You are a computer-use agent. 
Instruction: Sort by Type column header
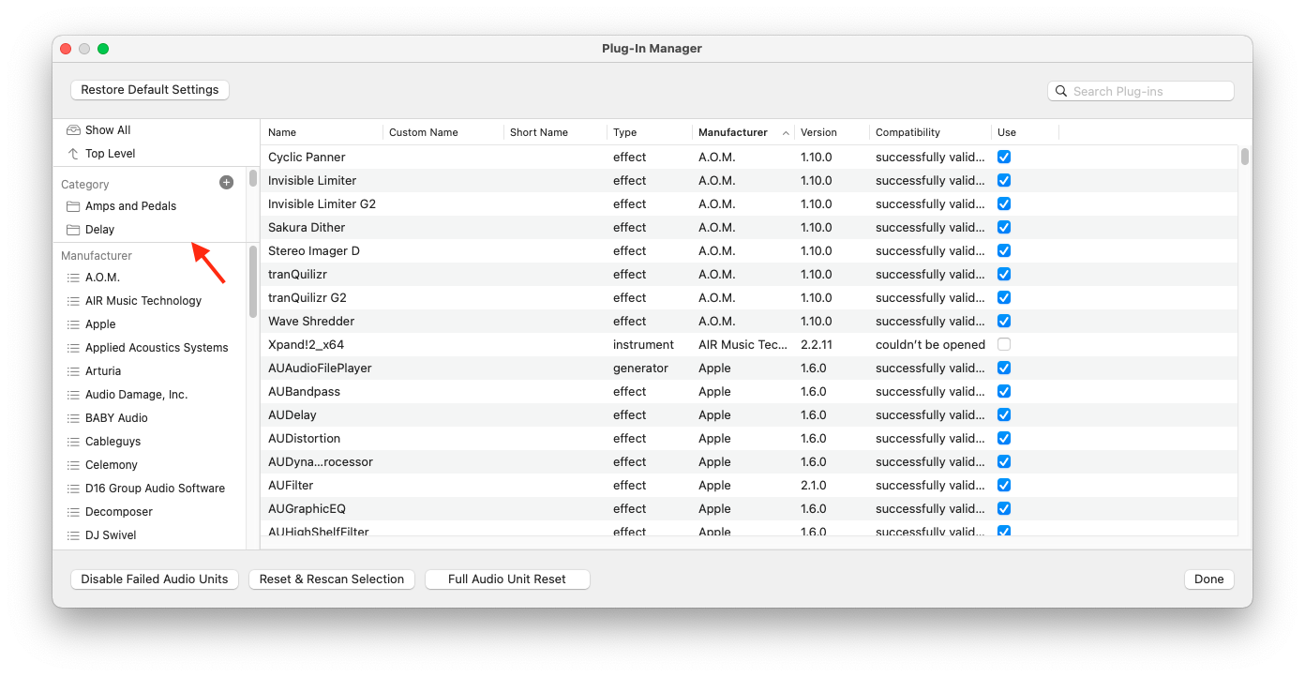650,132
